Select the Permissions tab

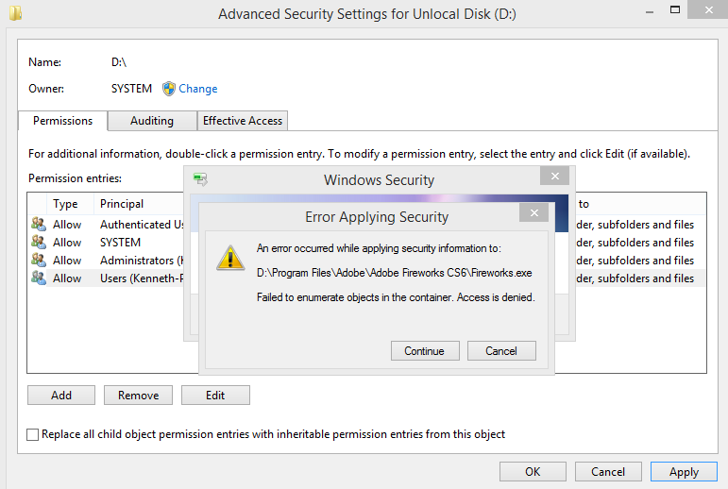point(62,121)
